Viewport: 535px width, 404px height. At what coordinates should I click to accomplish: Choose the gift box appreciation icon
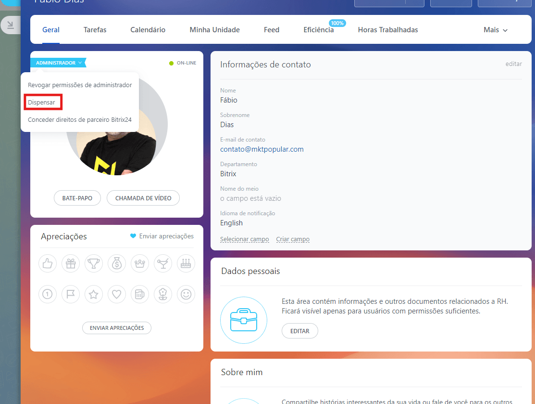pos(71,263)
